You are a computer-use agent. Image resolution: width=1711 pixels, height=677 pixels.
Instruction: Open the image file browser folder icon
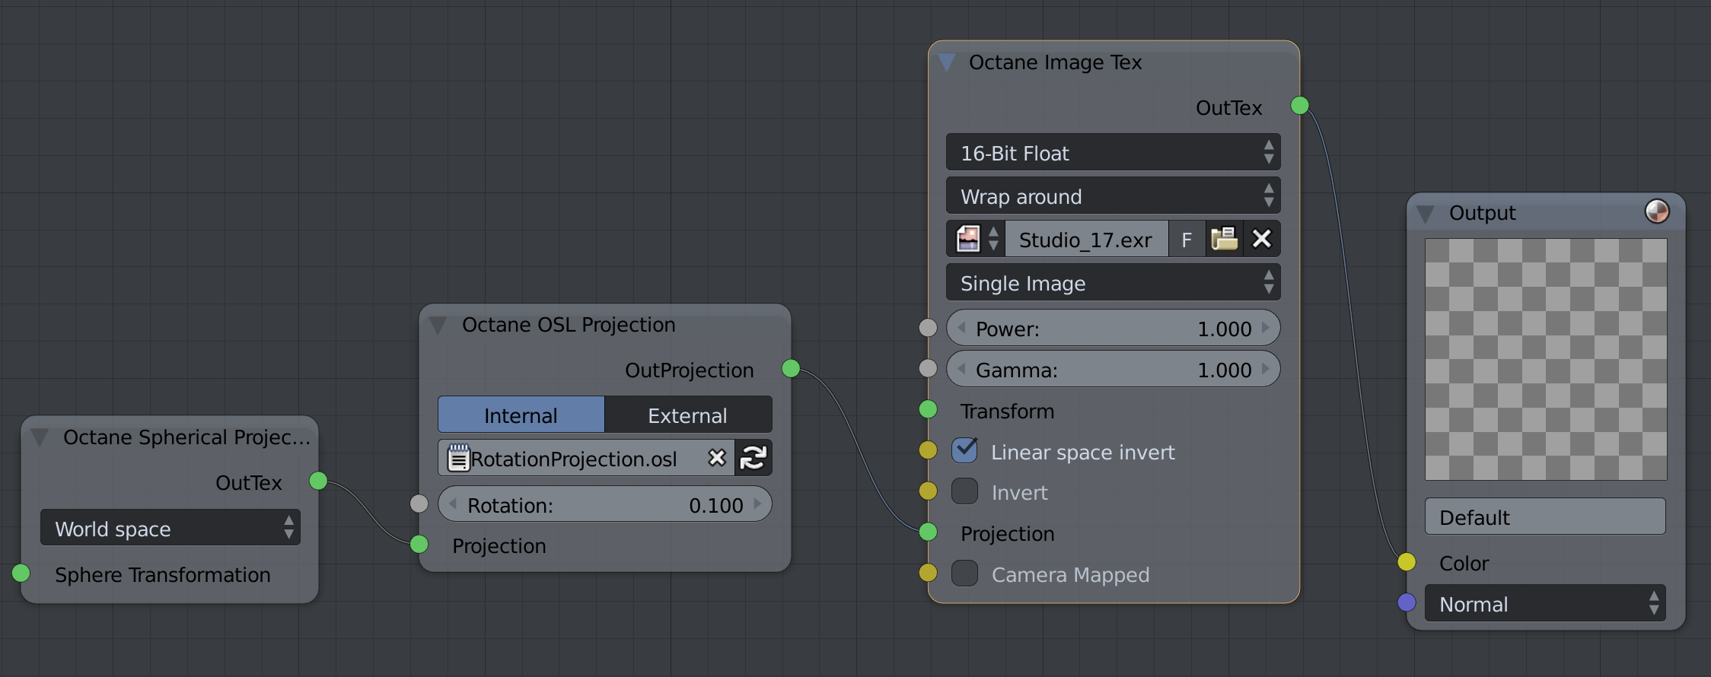click(x=1224, y=240)
